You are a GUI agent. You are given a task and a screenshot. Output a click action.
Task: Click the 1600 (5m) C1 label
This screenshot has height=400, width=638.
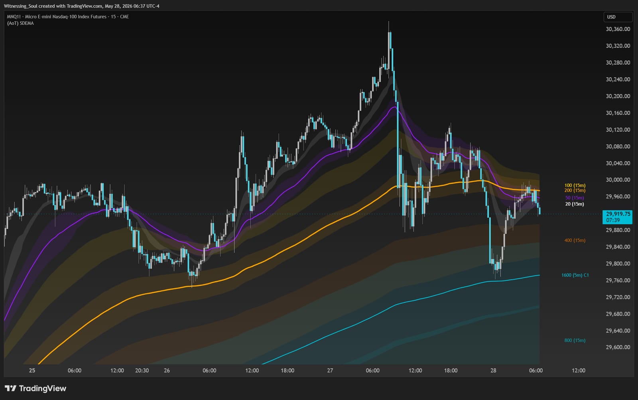[575, 275]
